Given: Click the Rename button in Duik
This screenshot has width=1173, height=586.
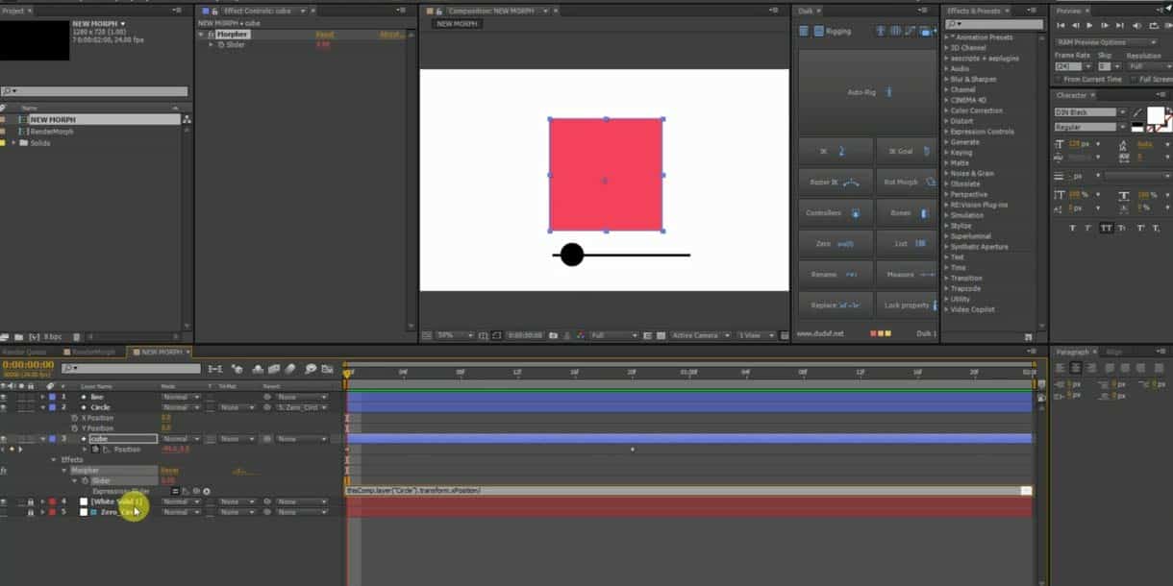Looking at the screenshot, I should click(835, 274).
